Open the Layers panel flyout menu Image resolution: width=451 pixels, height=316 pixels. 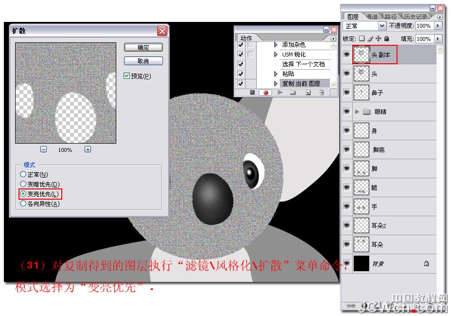440,17
